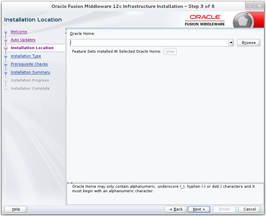Go Back to the previous step
This screenshot has width=266, height=216.
coord(176,209)
